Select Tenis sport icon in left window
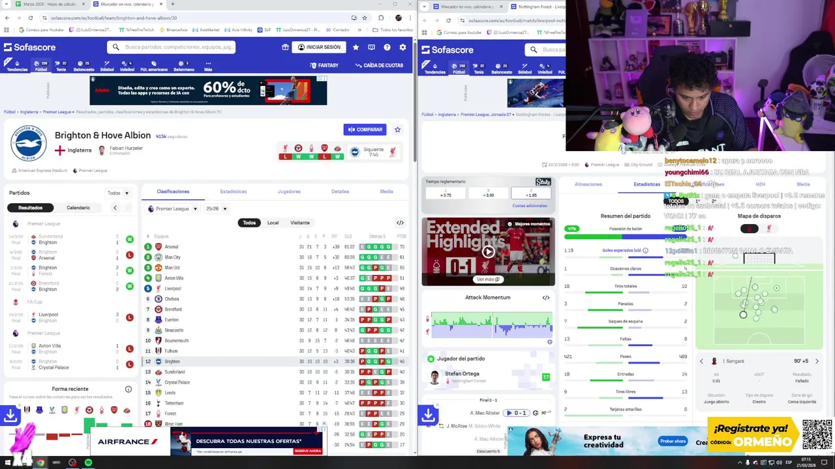This screenshot has width=835, height=469. point(60,66)
